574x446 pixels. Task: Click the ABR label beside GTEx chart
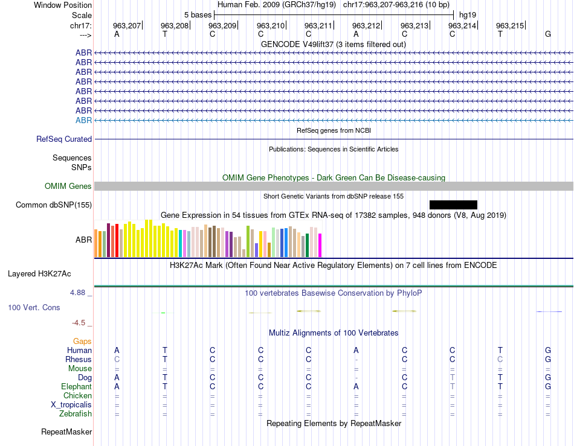tap(83, 240)
